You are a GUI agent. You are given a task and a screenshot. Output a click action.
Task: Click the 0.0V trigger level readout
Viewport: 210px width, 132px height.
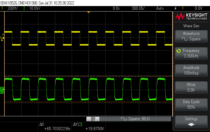click(198, 8)
